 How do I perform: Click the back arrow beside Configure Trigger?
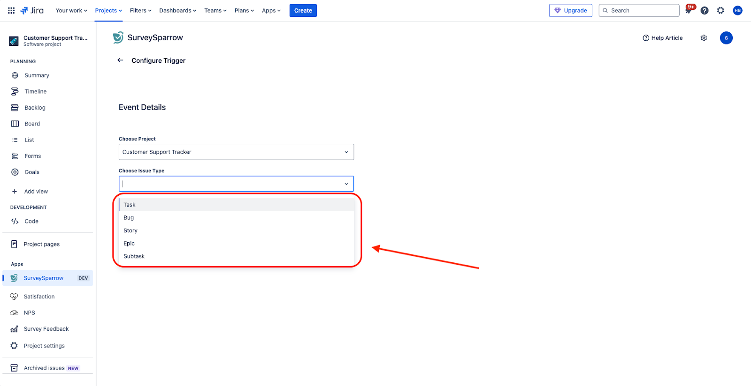pyautogui.click(x=121, y=60)
